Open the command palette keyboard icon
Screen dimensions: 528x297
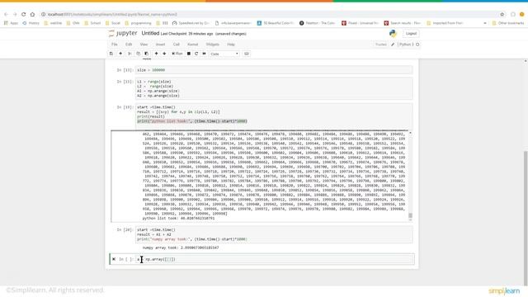247,54
